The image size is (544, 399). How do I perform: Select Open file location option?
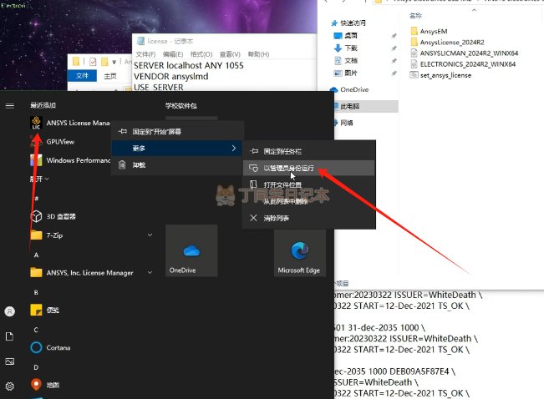[309, 184]
